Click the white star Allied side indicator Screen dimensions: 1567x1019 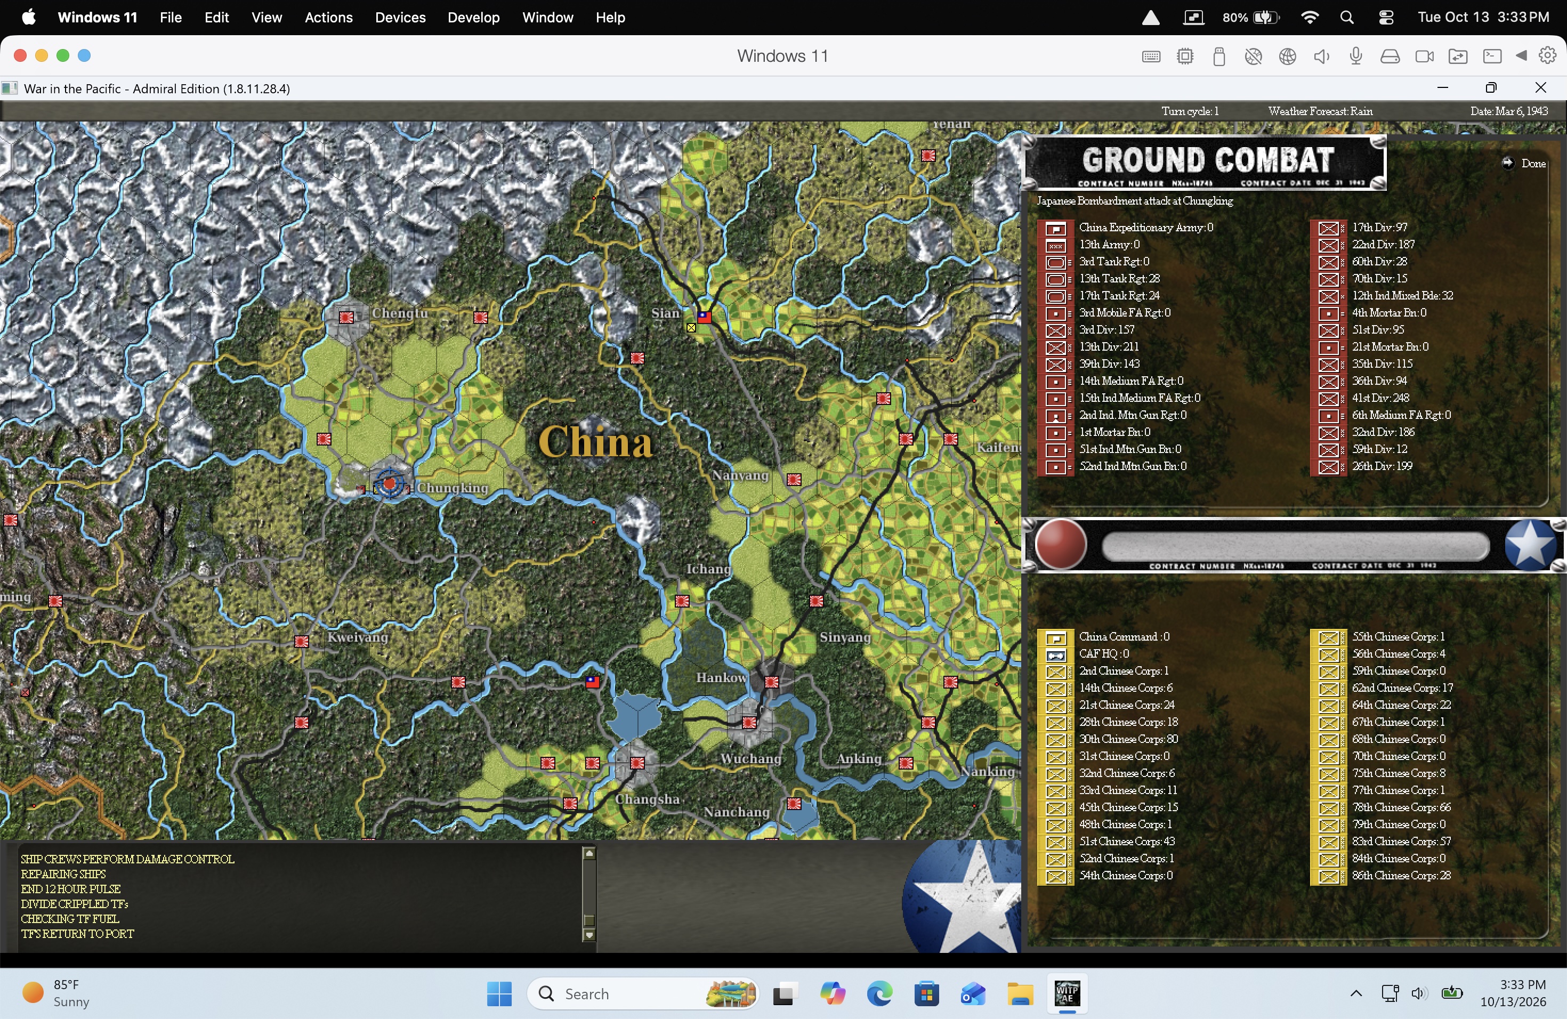click(1530, 544)
